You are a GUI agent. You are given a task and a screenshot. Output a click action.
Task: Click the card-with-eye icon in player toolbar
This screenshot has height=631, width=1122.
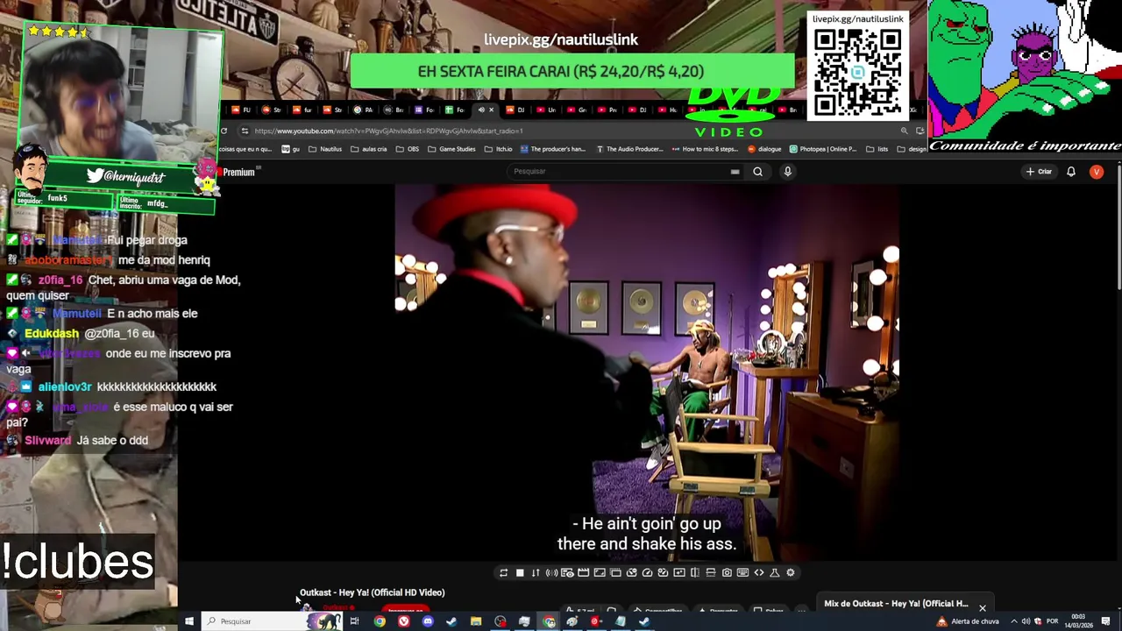coord(567,573)
